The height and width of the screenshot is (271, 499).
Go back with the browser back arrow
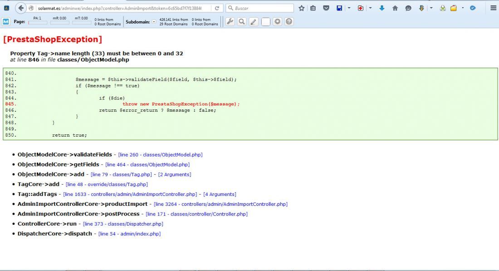pos(21,8)
